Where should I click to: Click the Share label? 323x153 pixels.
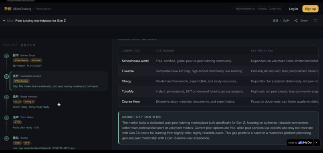[304, 20]
